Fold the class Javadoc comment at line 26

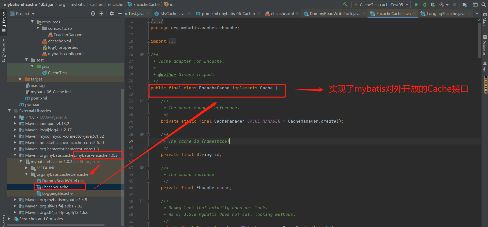148,55
